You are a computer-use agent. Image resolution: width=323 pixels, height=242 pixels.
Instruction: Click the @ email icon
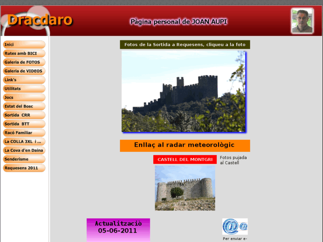(x=235, y=226)
